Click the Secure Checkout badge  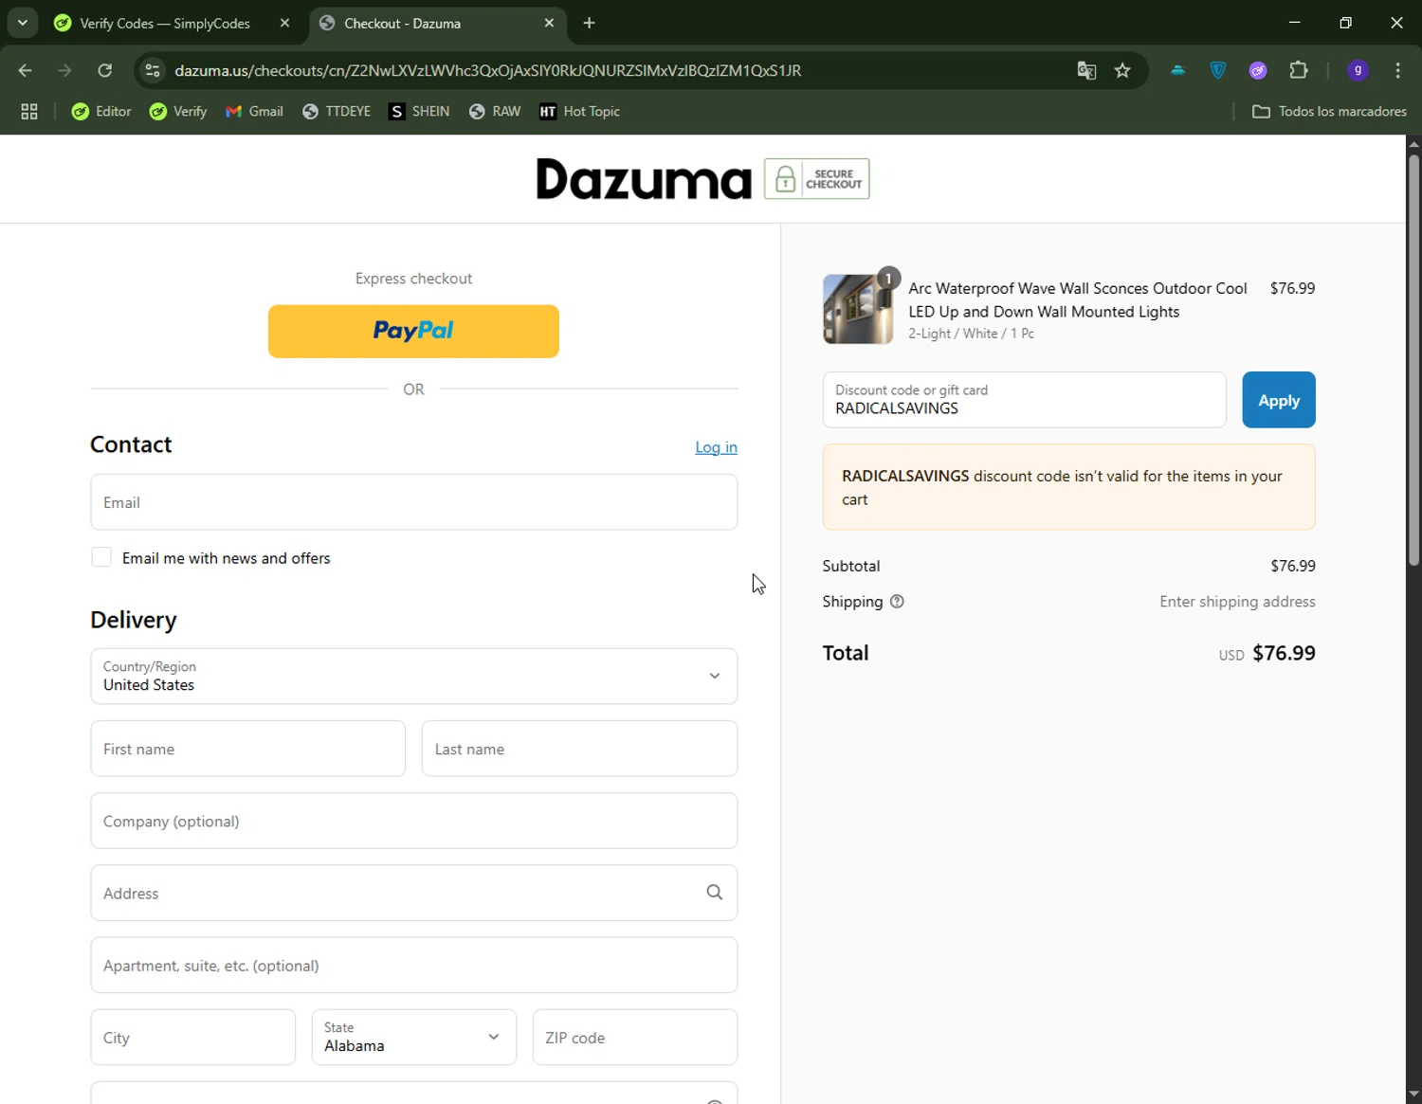pyautogui.click(x=817, y=179)
